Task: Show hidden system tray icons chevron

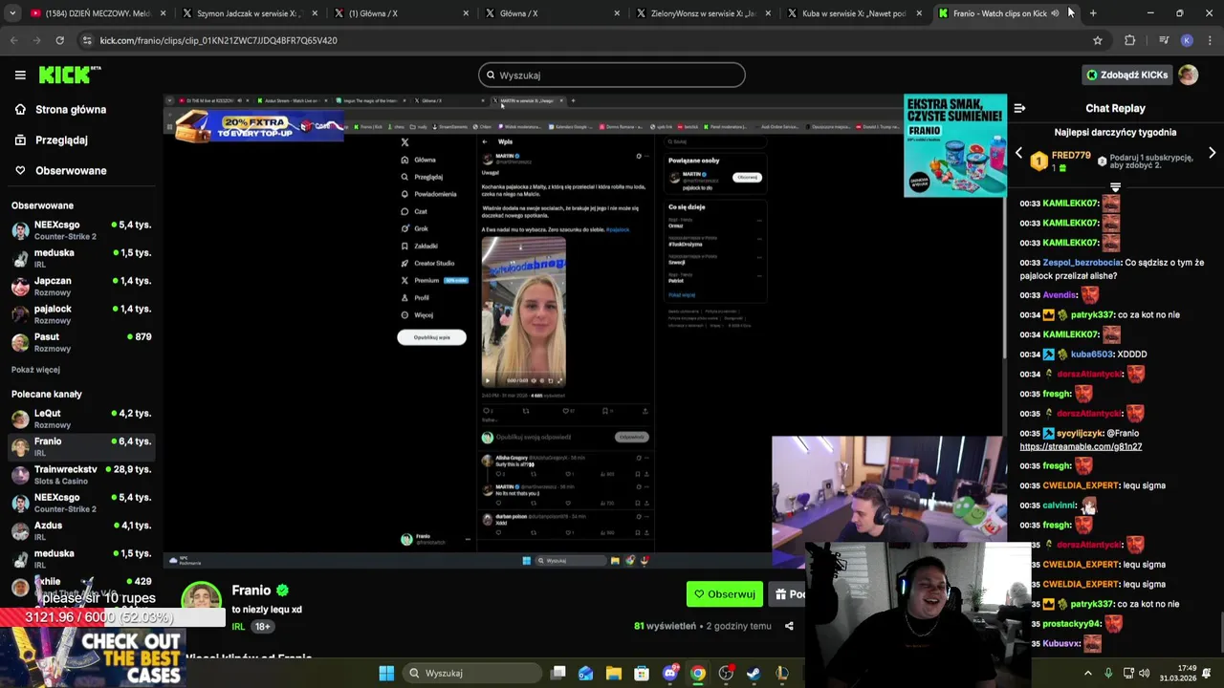Action: pyautogui.click(x=1087, y=673)
